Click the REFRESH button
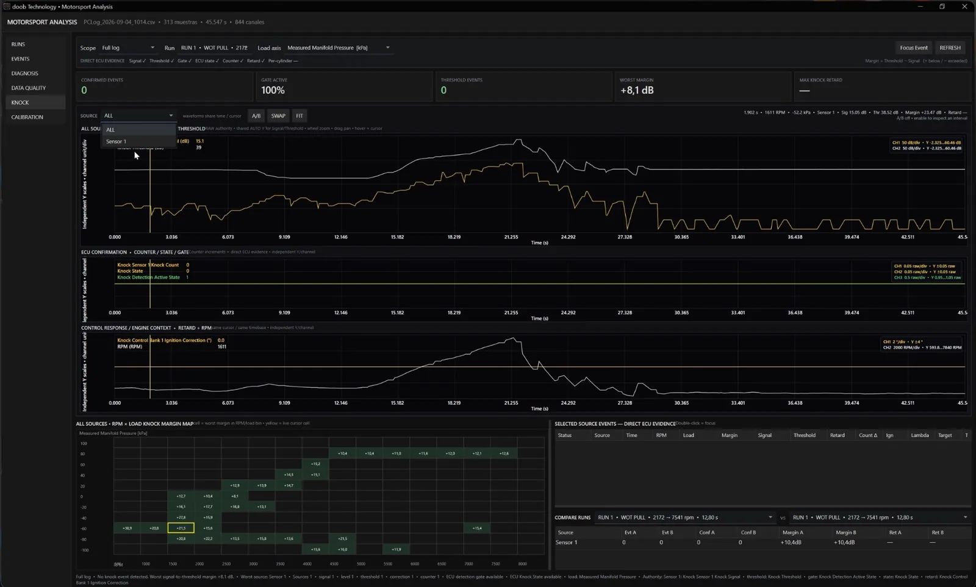 tap(950, 48)
